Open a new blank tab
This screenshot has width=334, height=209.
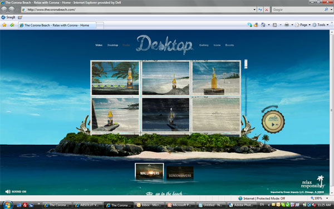point(100,26)
